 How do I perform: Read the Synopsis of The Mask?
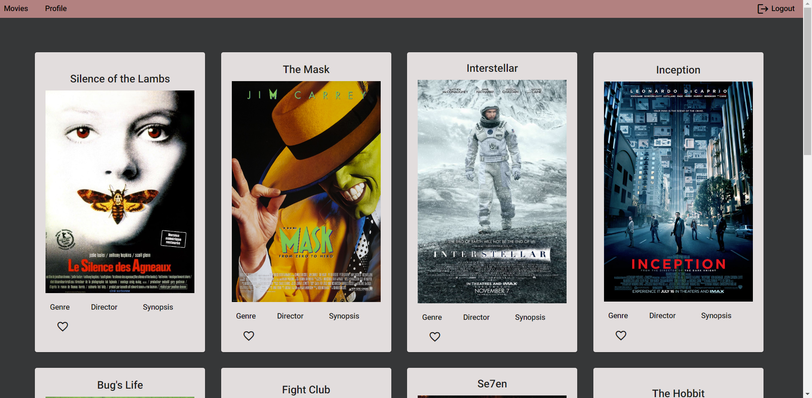[x=344, y=316]
